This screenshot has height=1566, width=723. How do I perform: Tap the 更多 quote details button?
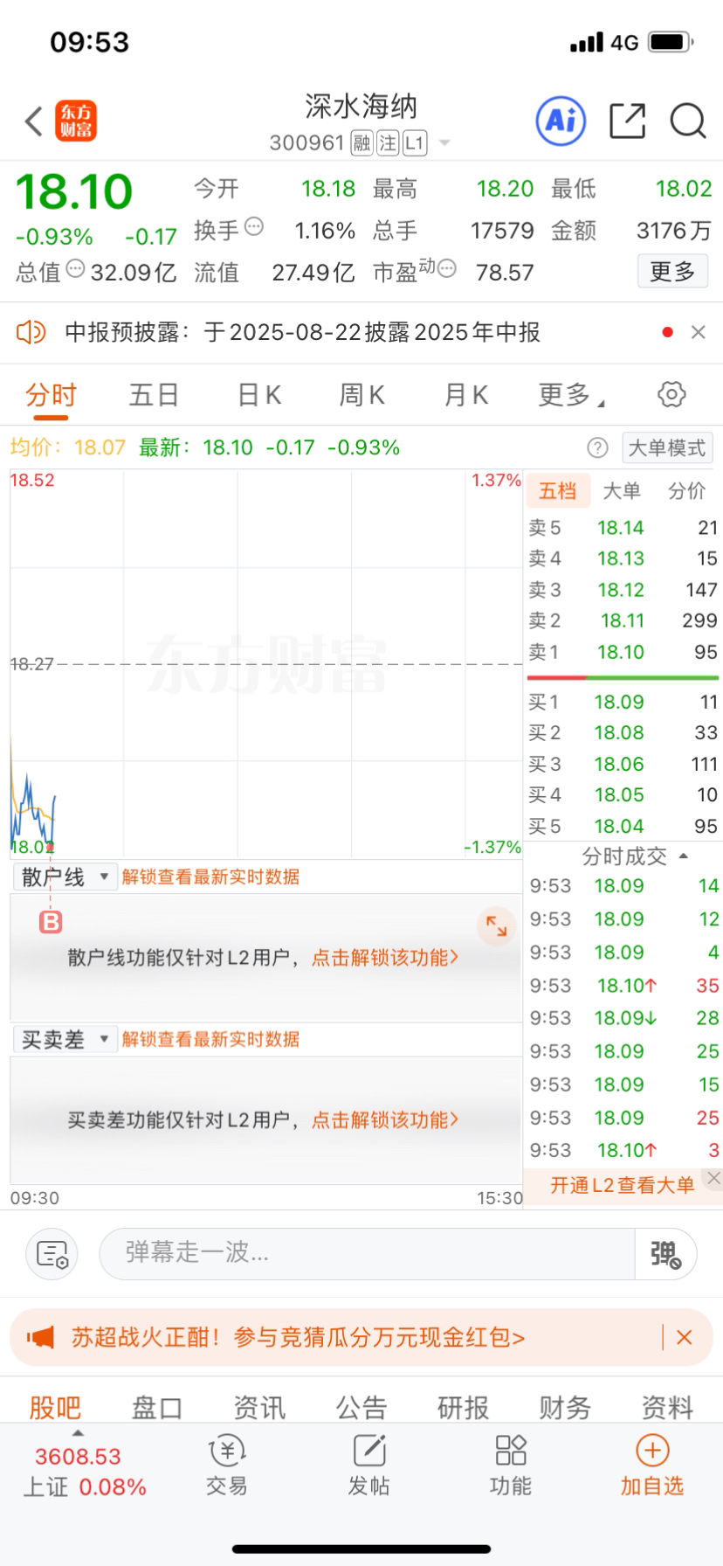(672, 272)
